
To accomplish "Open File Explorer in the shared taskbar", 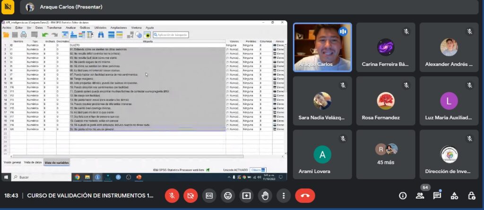I will click(87, 177).
